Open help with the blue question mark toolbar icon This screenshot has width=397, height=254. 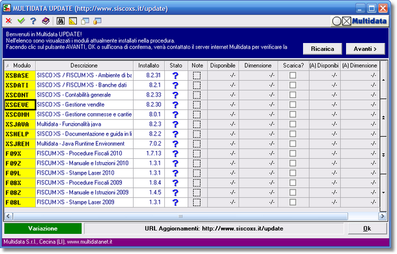click(x=33, y=21)
